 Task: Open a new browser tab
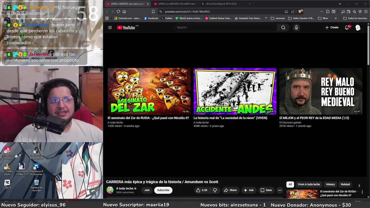249,4
